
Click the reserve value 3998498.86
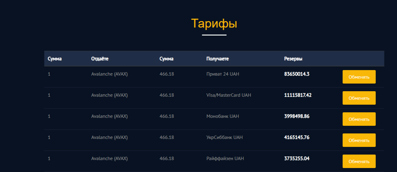coord(297,116)
